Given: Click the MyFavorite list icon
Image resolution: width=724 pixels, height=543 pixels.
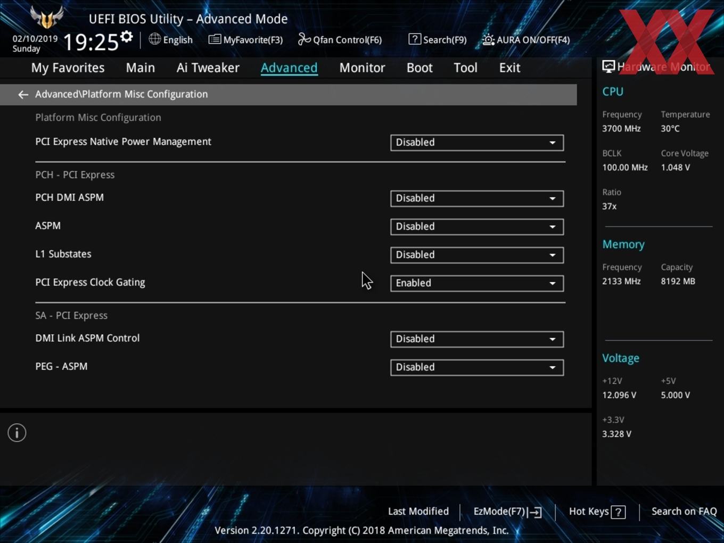Looking at the screenshot, I should (214, 39).
